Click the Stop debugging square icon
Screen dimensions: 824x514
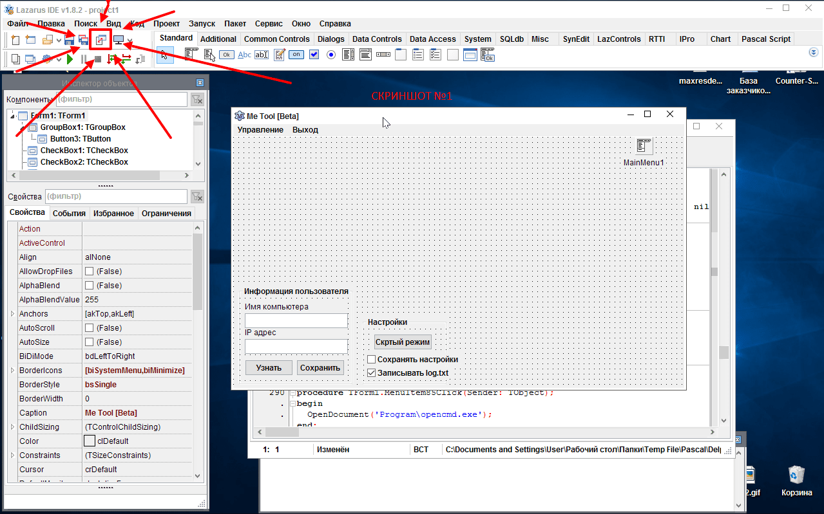[98, 59]
